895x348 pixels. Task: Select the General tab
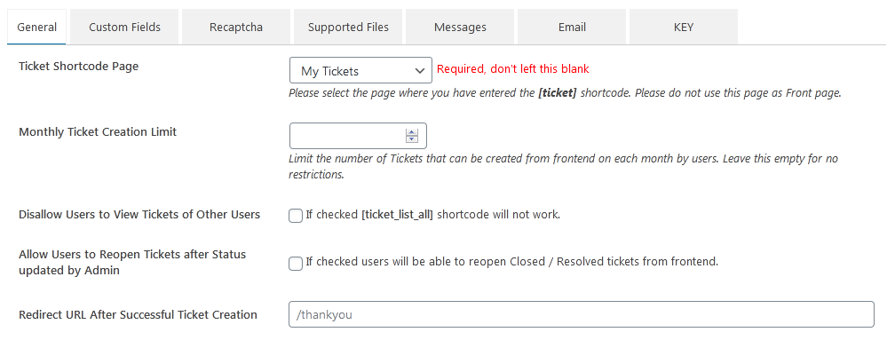click(36, 27)
